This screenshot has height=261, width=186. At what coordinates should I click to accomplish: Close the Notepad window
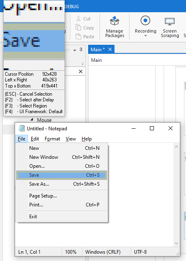pyautogui.click(x=171, y=128)
